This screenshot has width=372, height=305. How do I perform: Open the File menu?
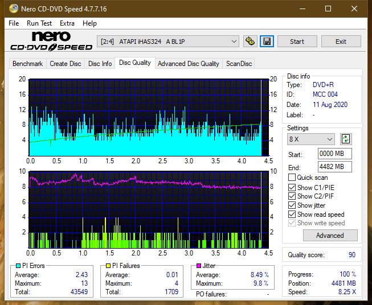pos(14,23)
